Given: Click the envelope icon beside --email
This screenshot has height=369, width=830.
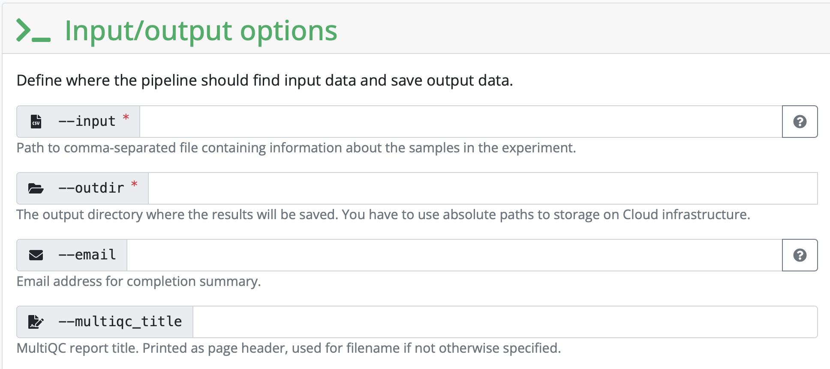Looking at the screenshot, I should tap(36, 255).
